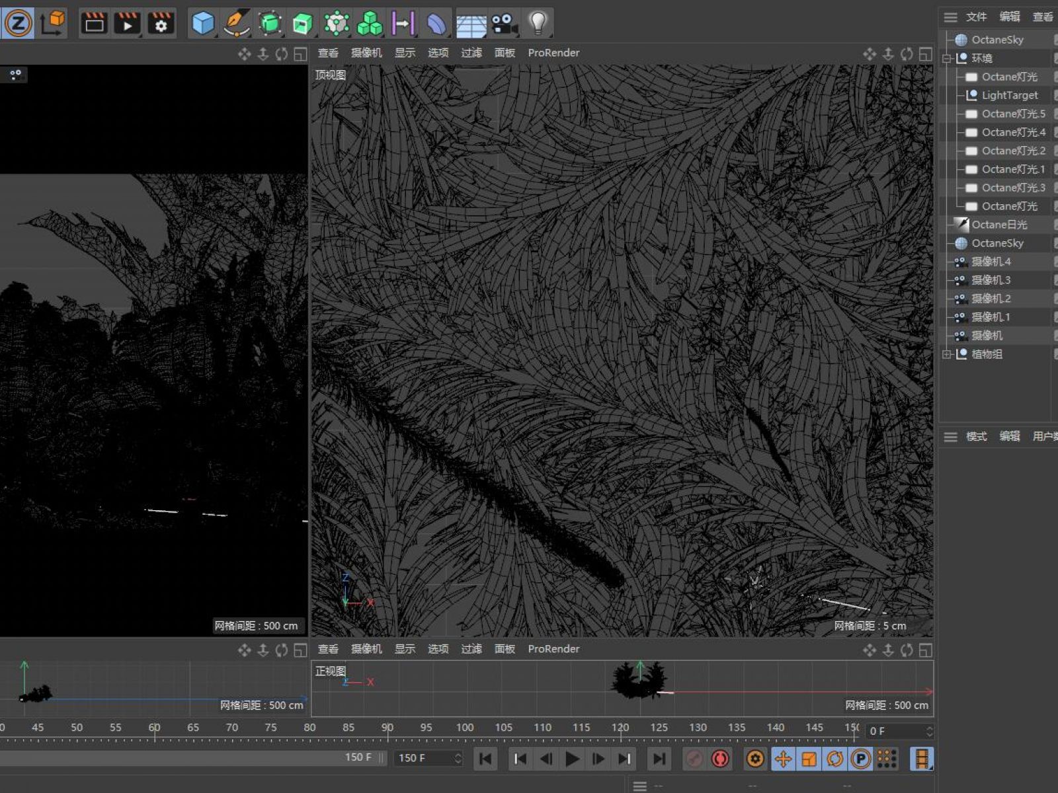Click the Bend deformer icon

coord(436,24)
